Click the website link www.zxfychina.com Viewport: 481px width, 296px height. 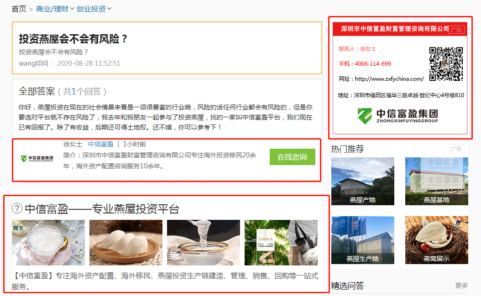point(389,79)
